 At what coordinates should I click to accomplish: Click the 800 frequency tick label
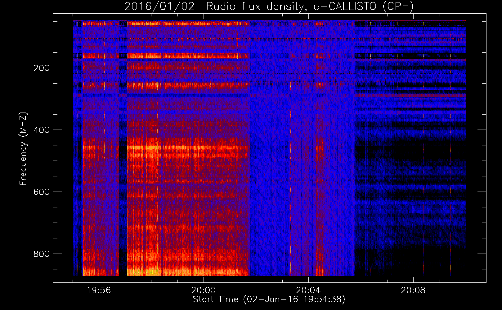click(42, 254)
